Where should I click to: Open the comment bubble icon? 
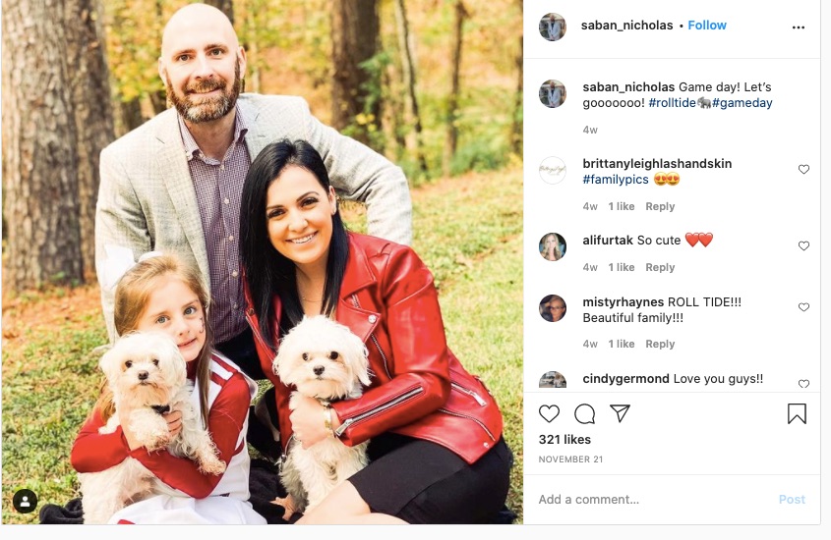[584, 414]
